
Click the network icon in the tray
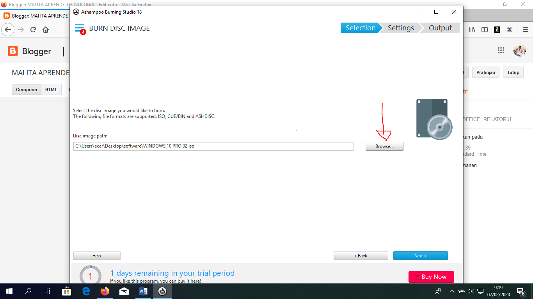point(480,291)
